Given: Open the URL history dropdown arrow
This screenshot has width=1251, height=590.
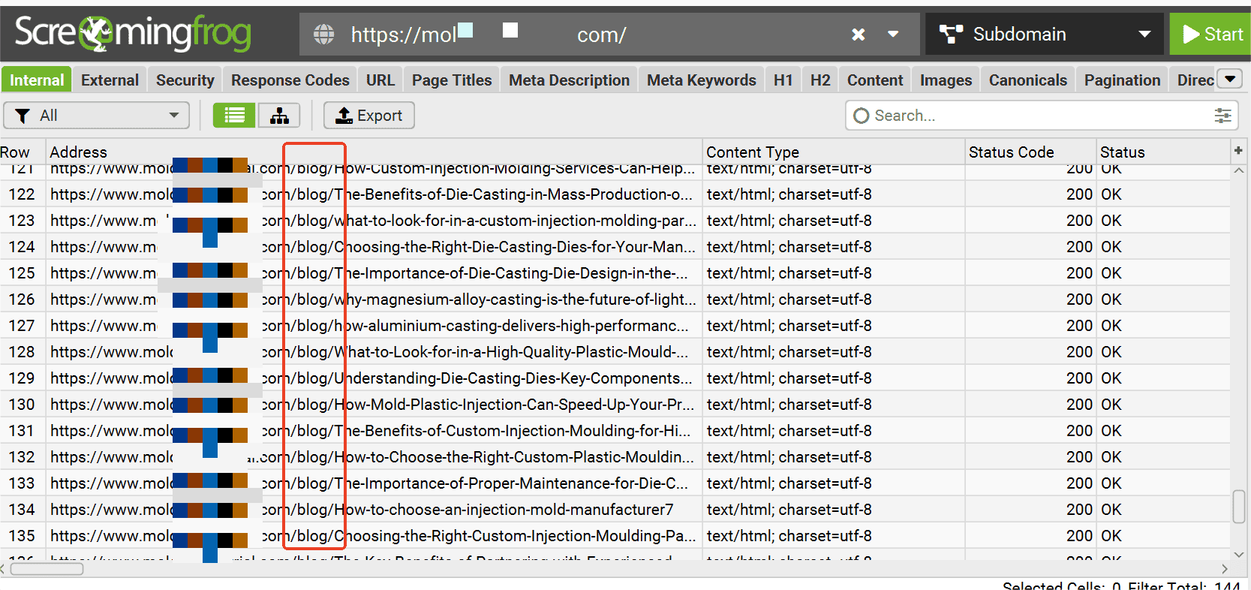Looking at the screenshot, I should click(893, 35).
